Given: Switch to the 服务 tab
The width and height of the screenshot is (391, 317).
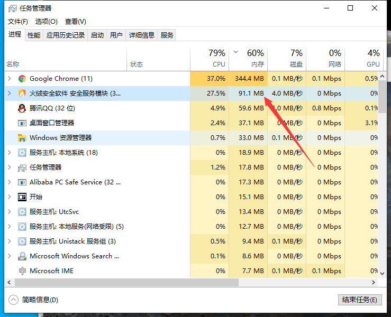Looking at the screenshot, I should [167, 35].
